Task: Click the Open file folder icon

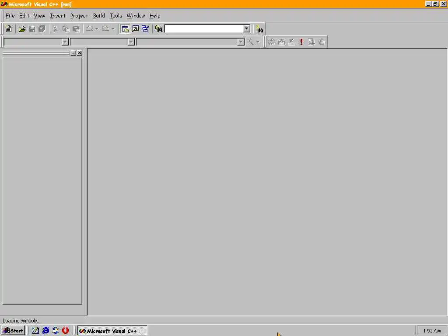Action: pos(22,29)
